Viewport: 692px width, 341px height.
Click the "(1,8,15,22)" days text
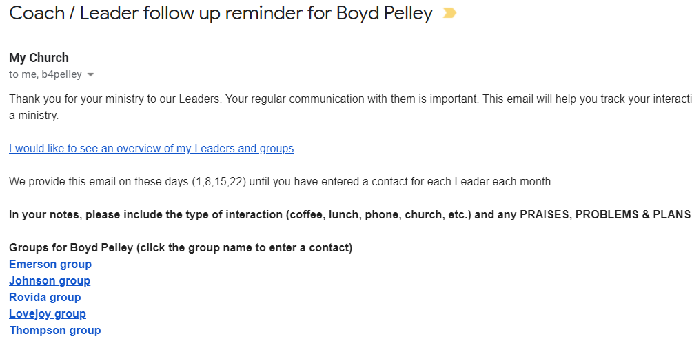219,182
